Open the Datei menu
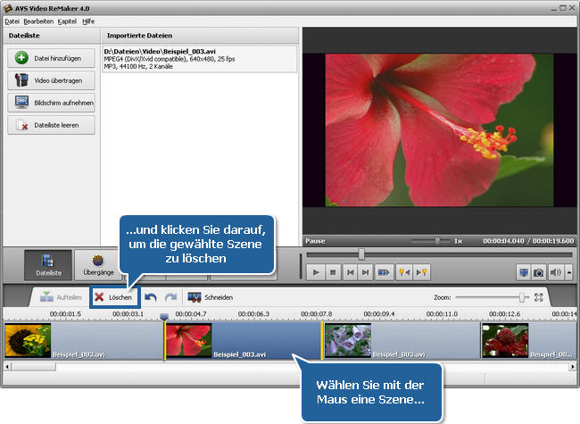The width and height of the screenshot is (580, 424). click(12, 21)
